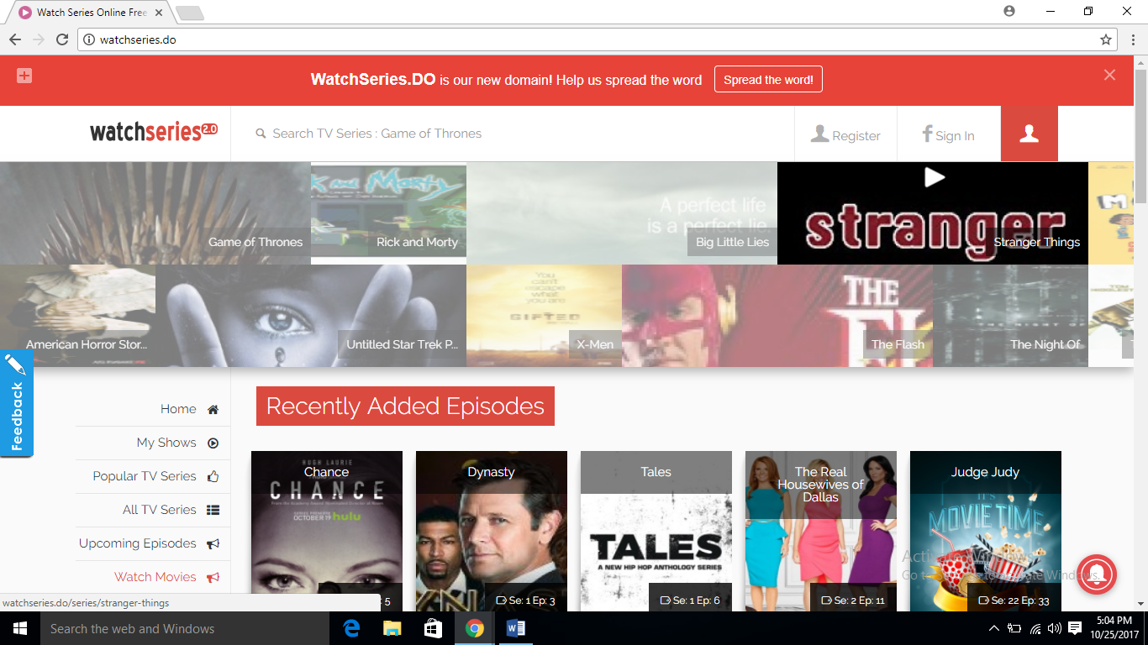This screenshot has height=645, width=1148.
Task: Open the Chrome profile avatar icon
Action: tap(1009, 11)
